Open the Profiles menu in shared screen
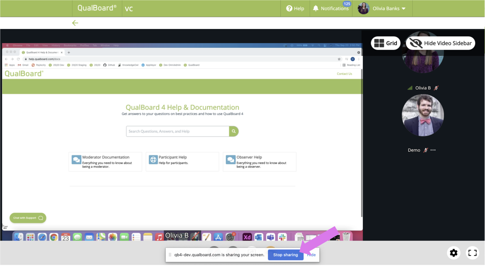 pos(84,45)
